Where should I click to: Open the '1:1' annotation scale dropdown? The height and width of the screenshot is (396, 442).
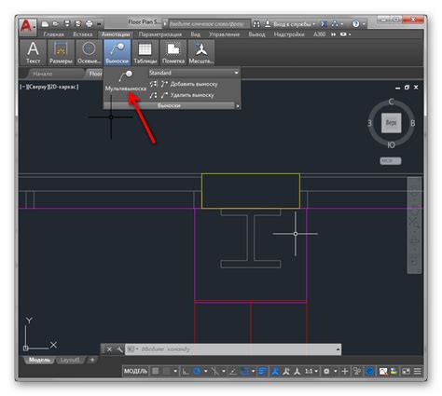tap(311, 371)
